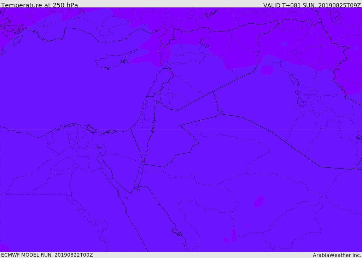Click the 'ArabiaWeather Inc' credit text
The width and height of the screenshot is (362, 258).
(x=337, y=255)
